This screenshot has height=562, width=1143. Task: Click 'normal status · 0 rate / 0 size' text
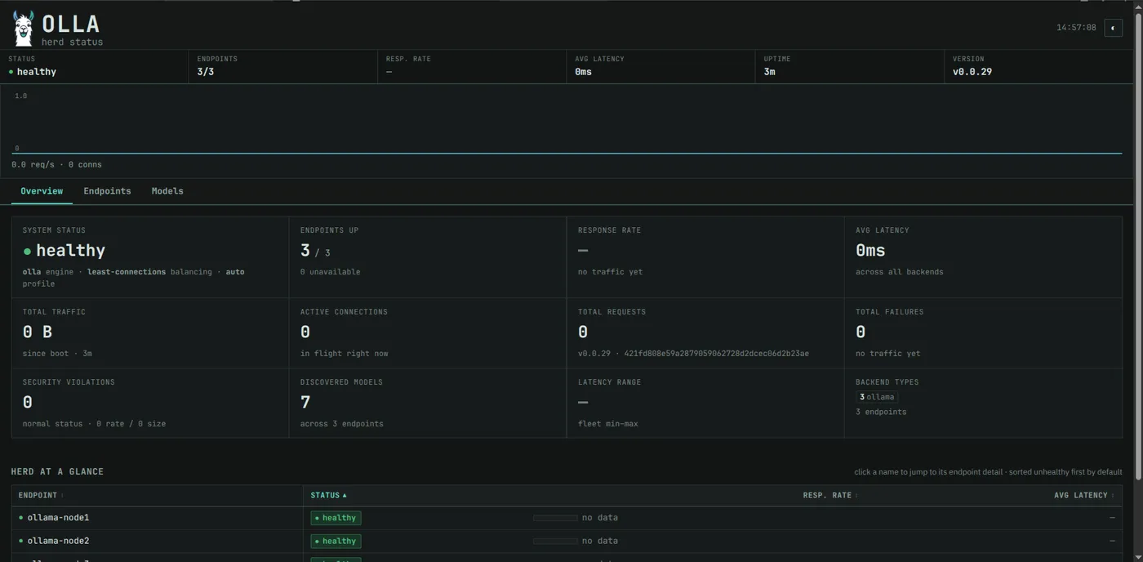[94, 424]
